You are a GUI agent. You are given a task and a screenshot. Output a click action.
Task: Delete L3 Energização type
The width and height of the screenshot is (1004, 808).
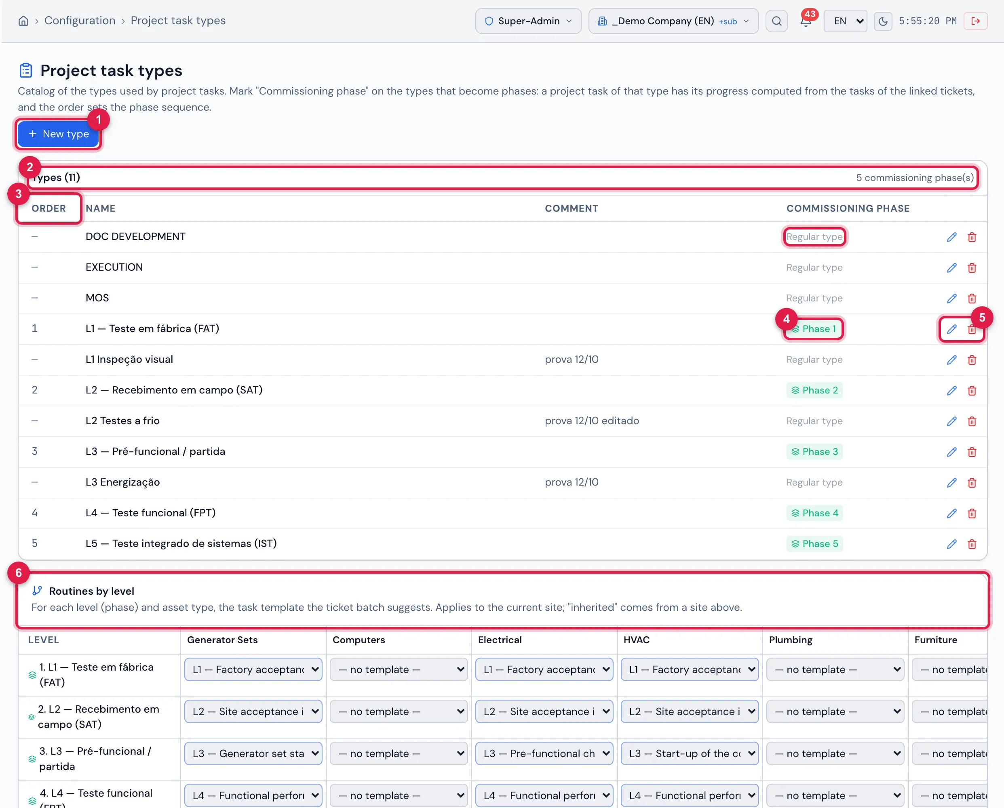(972, 483)
